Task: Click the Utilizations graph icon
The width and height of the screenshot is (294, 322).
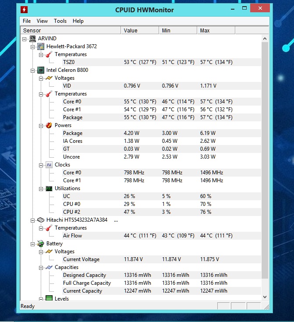Action: click(49, 188)
